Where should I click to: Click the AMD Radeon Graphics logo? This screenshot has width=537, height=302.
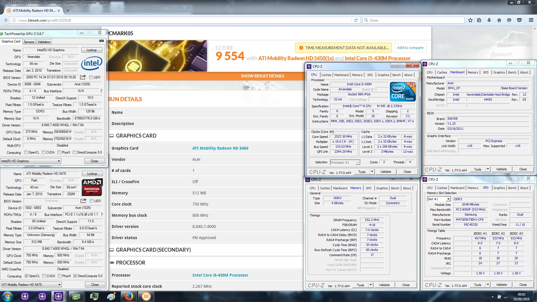[x=92, y=187]
